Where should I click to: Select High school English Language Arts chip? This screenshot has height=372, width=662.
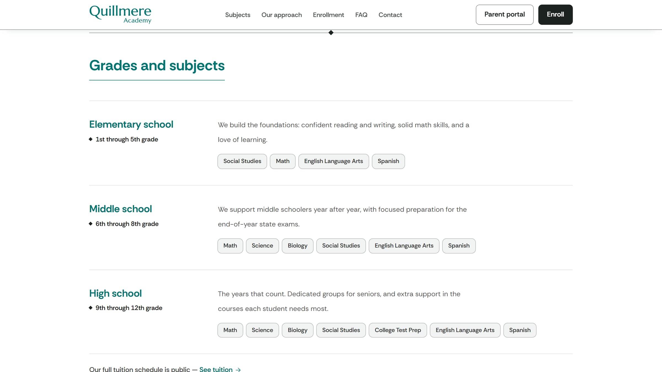[x=465, y=330]
